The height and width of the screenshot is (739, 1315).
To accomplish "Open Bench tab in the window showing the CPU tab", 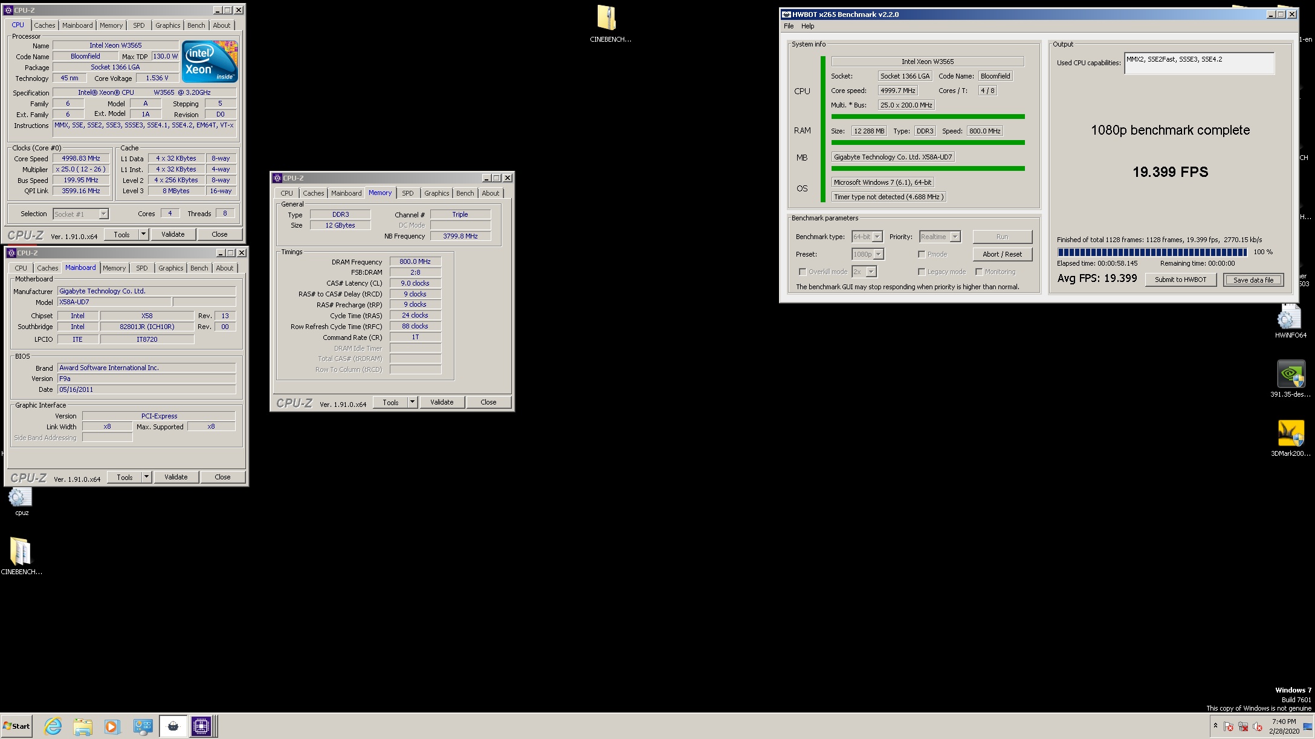I will [x=196, y=25].
